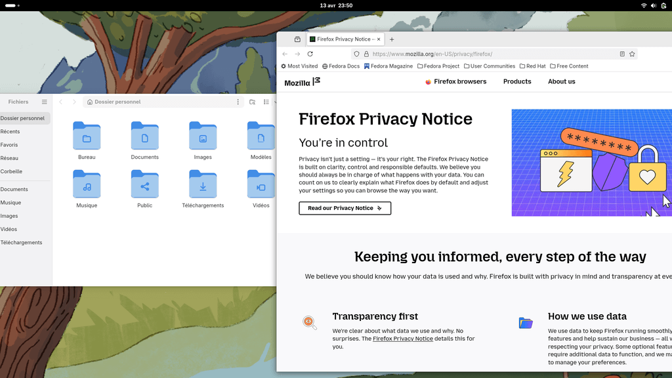Open the Modèles folder in Fichiers

click(x=261, y=140)
